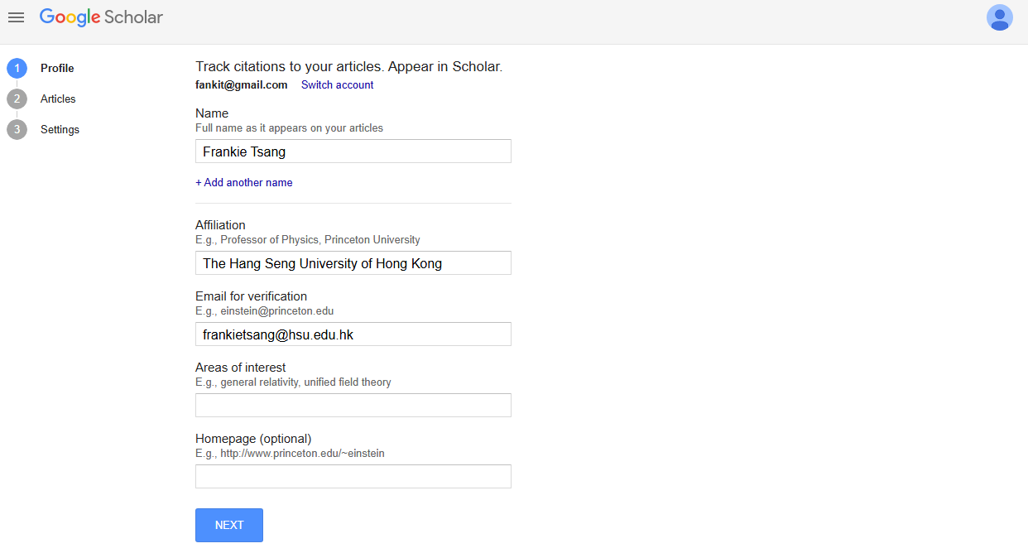Select the Affiliation text box

(353, 262)
